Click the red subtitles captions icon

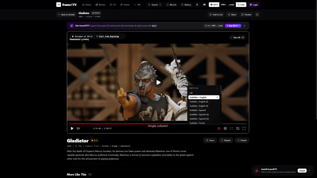[219, 128]
